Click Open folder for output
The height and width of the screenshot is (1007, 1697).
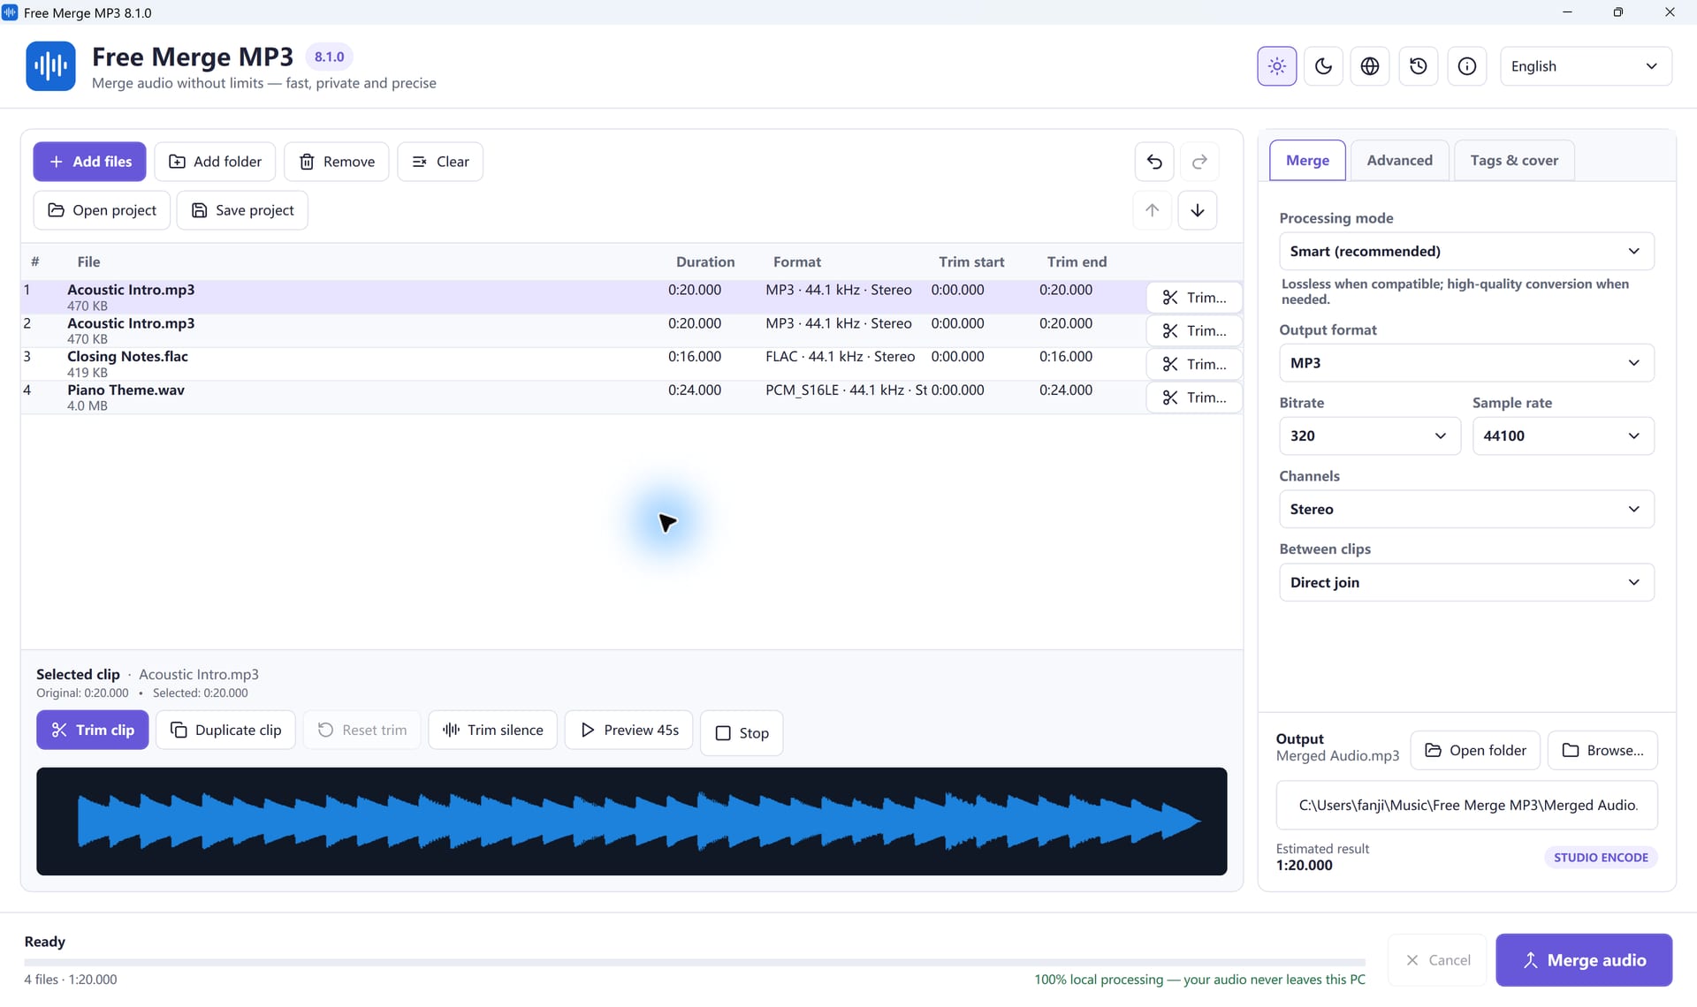[1475, 751]
